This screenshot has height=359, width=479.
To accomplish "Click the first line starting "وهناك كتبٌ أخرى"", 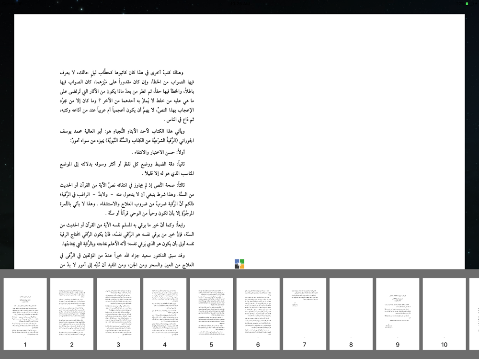I will (x=122, y=73).
